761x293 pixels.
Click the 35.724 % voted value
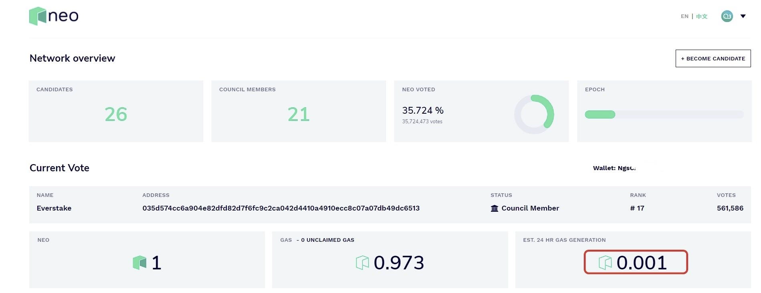(x=423, y=110)
